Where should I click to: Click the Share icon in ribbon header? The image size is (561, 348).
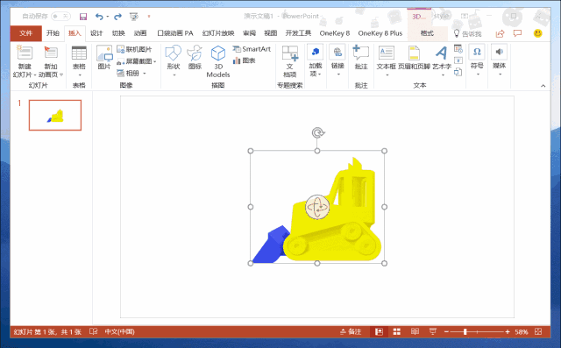pos(500,33)
